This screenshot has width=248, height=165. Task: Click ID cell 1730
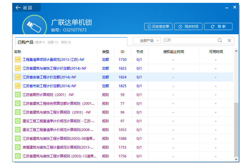point(122,59)
